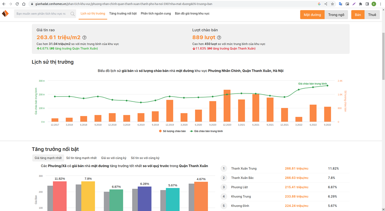Select Số tin tăng mạnh nhất filter
Screen dimensions: 385x211
coord(81,158)
